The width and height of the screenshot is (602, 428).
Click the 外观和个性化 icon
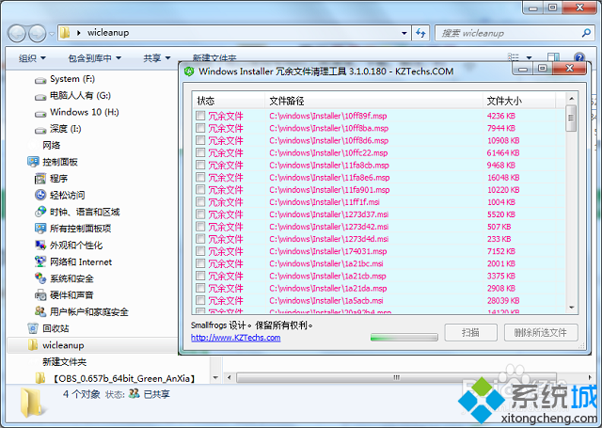[x=40, y=245]
